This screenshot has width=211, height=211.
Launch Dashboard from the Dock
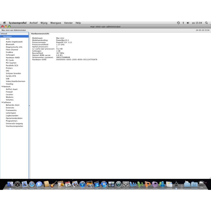pyautogui.click(x=17, y=184)
